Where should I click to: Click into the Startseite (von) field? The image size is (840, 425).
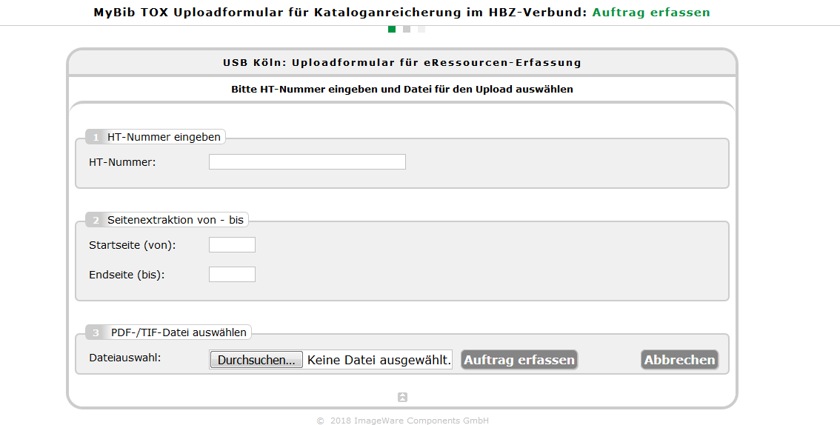[232, 244]
